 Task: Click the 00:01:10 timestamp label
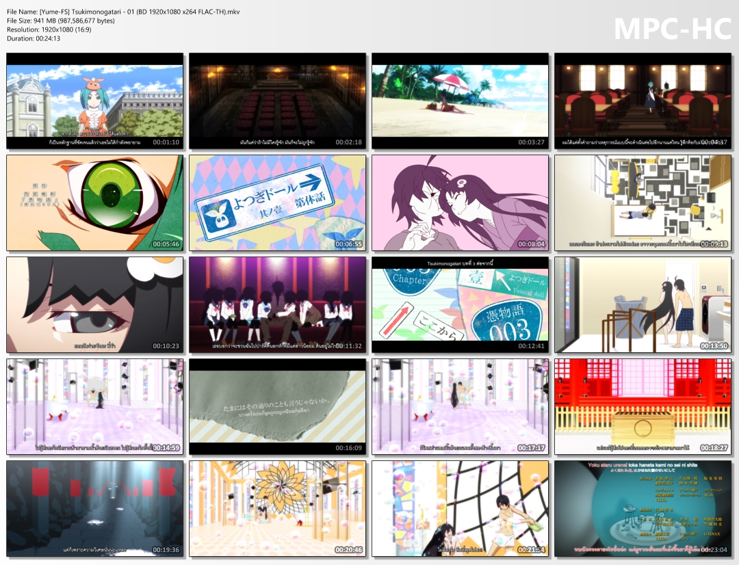(166, 142)
